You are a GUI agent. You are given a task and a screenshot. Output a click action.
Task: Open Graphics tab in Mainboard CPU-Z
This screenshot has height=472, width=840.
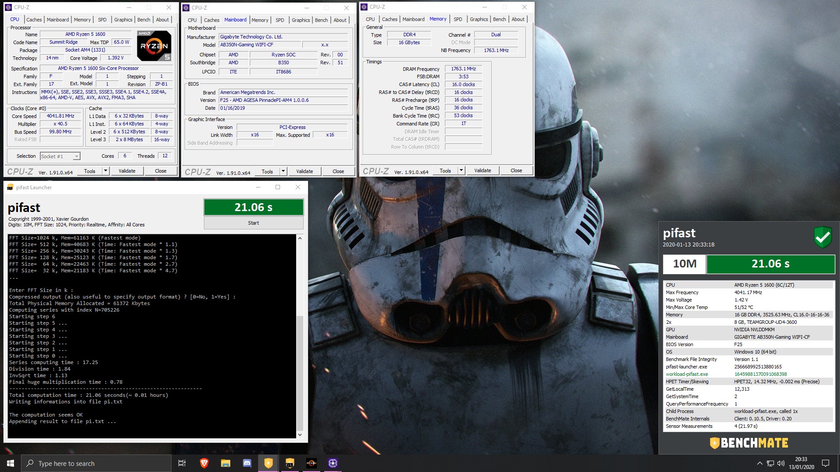tap(301, 20)
